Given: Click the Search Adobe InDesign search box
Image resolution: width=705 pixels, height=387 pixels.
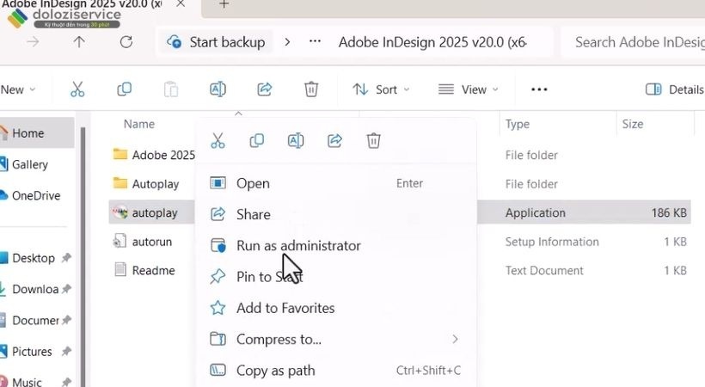Looking at the screenshot, I should 633,42.
